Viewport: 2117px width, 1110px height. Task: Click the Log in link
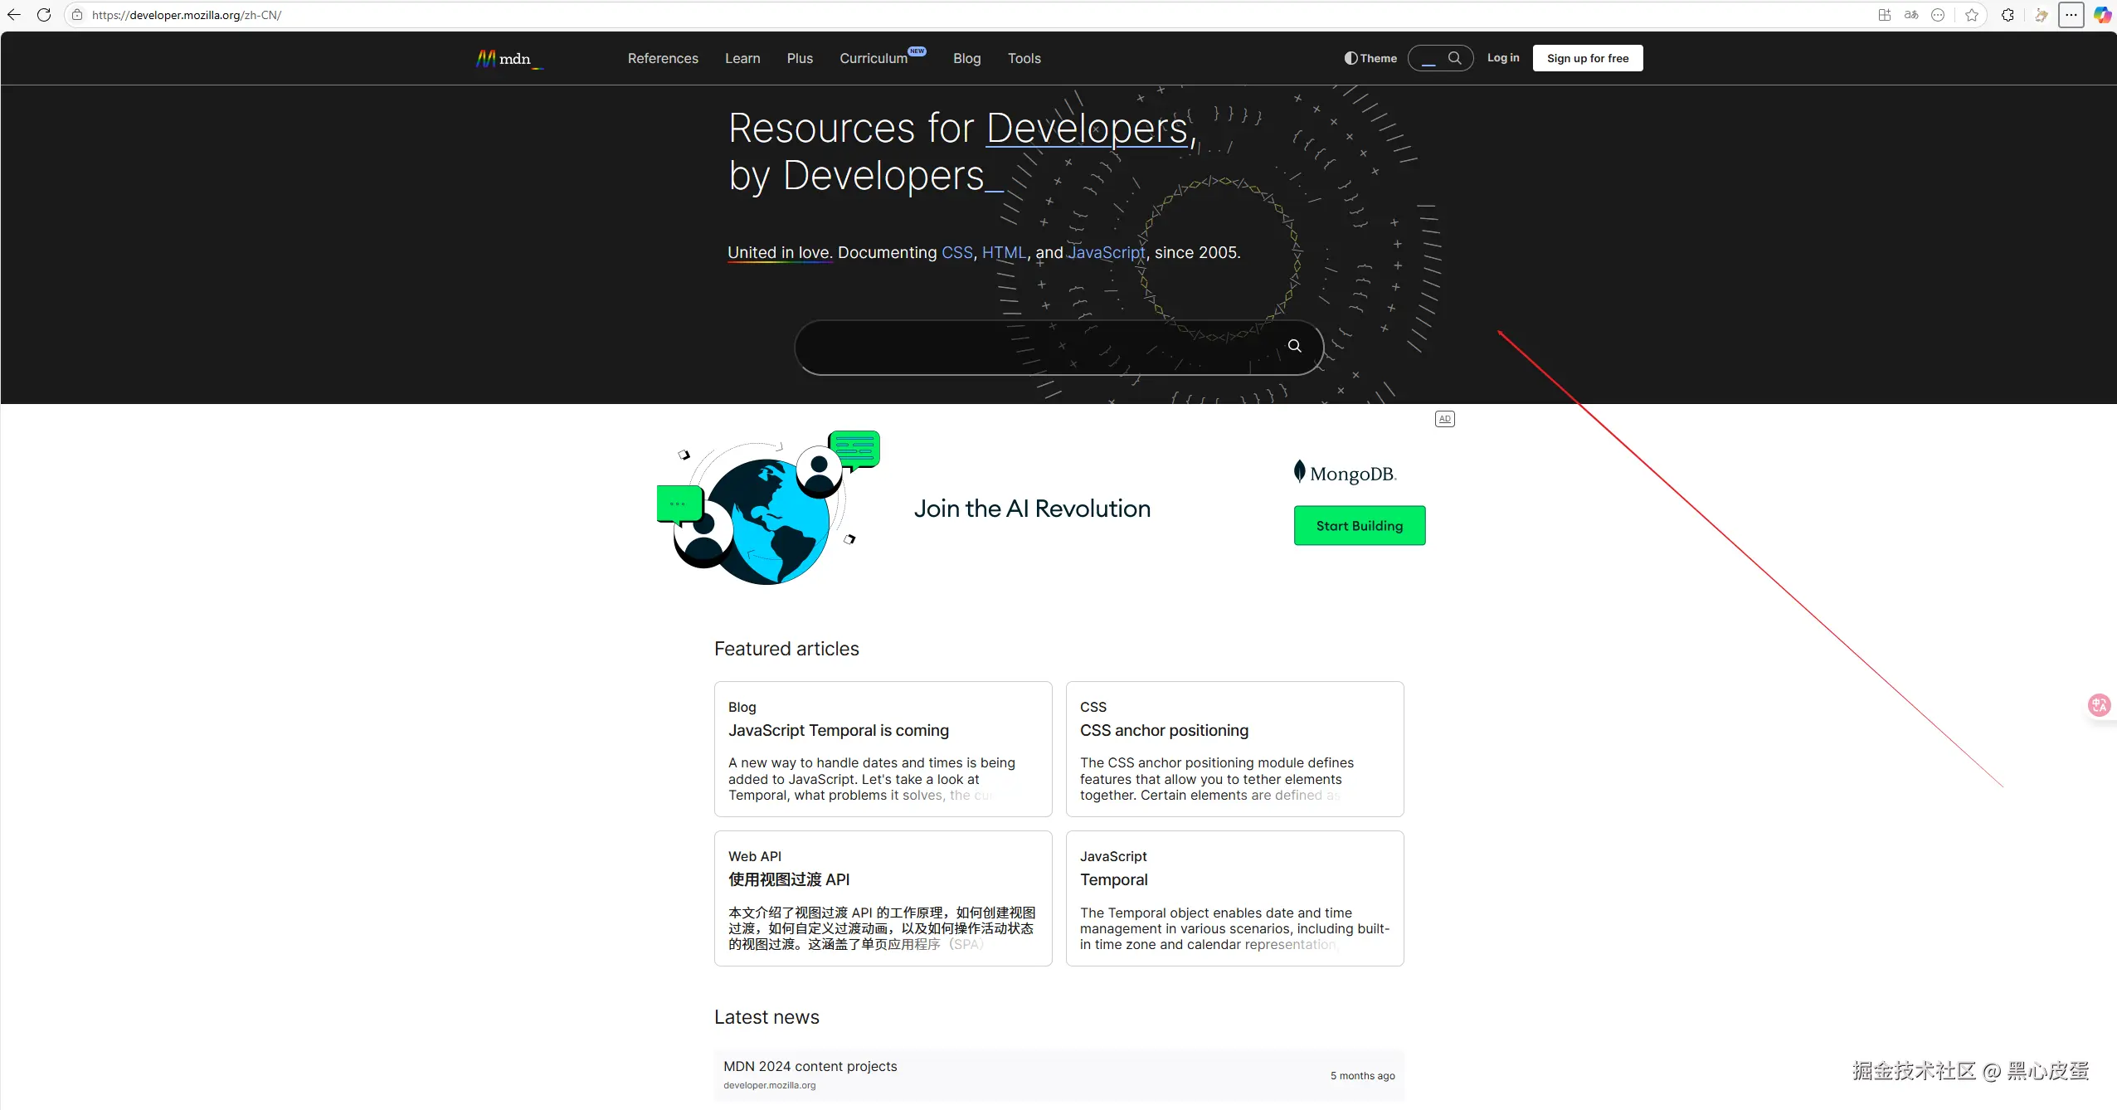point(1502,57)
